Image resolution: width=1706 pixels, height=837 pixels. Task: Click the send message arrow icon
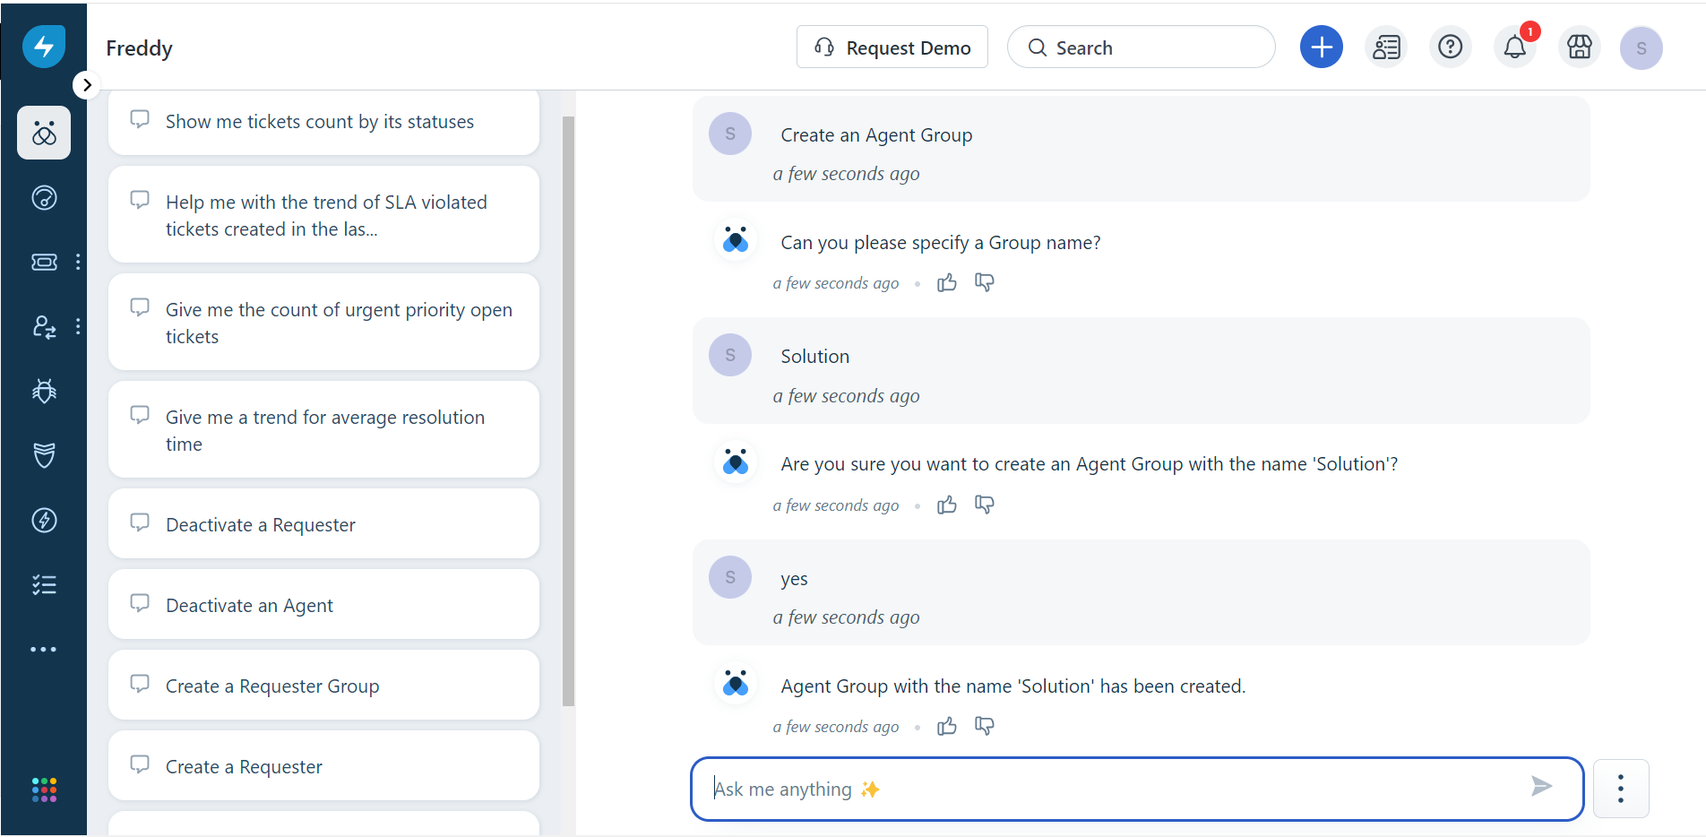click(1541, 787)
